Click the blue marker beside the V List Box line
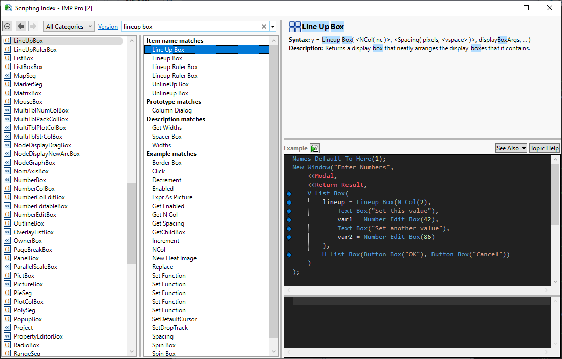This screenshot has width=562, height=359. coord(289,194)
